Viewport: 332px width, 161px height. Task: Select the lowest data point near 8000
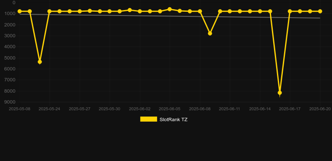pyautogui.click(x=280, y=93)
